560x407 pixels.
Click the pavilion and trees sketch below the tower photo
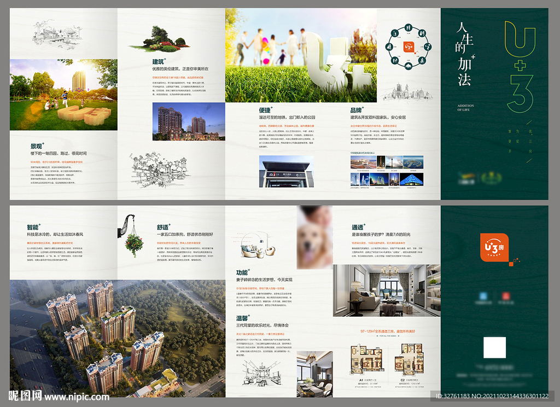coord(159,171)
